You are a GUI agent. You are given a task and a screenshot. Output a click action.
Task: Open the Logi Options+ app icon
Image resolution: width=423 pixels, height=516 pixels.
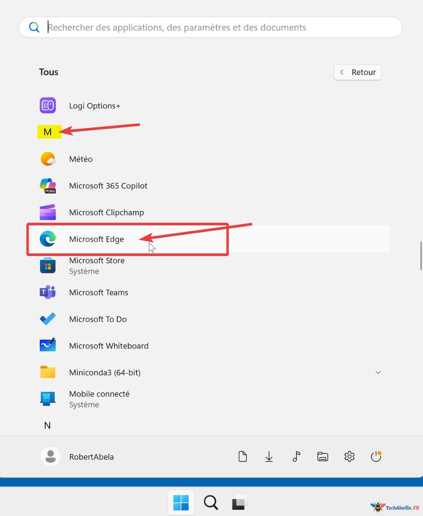(48, 106)
